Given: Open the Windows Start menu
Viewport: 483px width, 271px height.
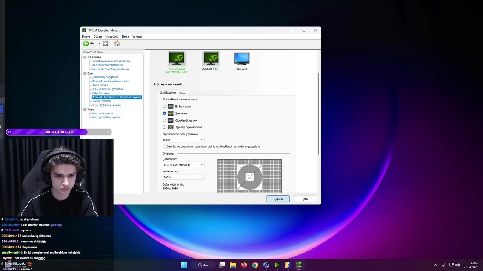Looking at the screenshot, I should 184,265.
